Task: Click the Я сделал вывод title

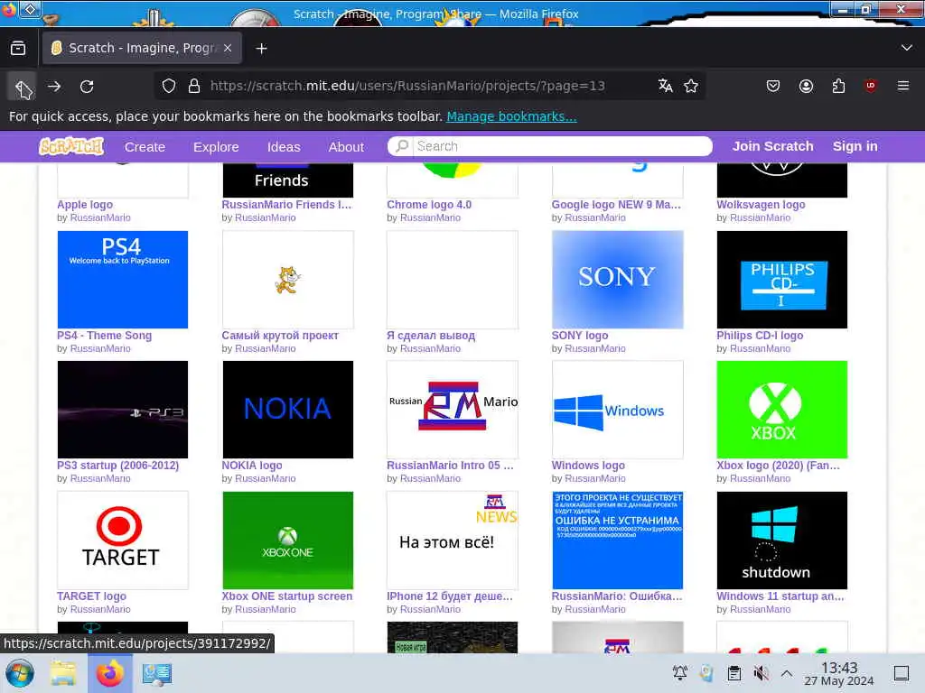Action: point(431,336)
